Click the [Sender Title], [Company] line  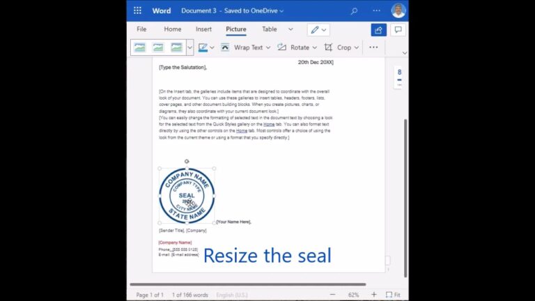pyautogui.click(x=183, y=231)
